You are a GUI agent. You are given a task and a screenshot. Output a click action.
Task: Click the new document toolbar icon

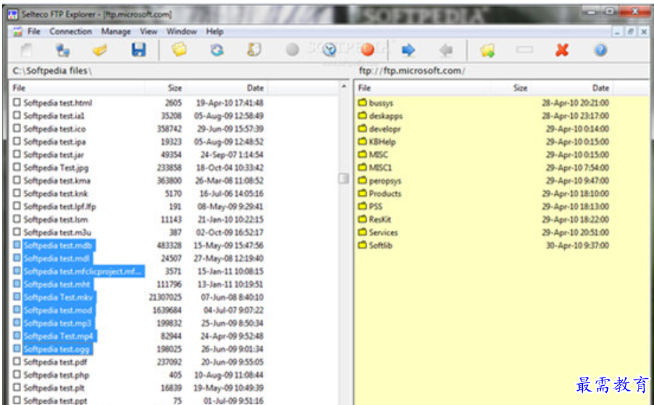point(26,51)
